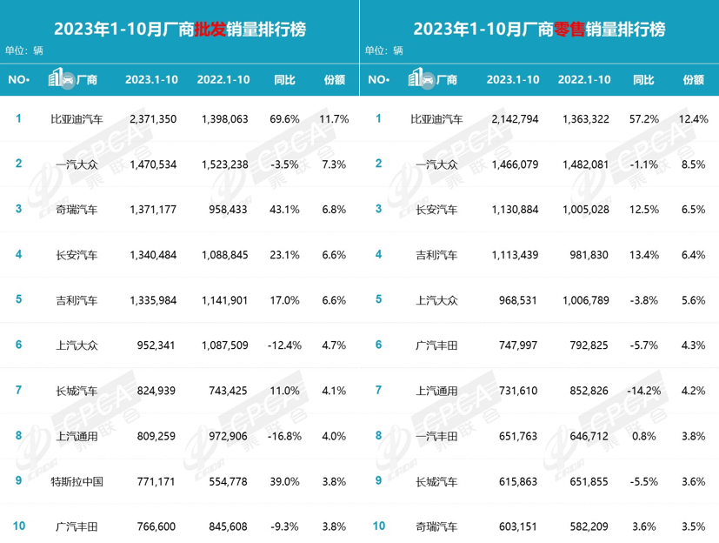Viewport: 719px width, 543px height.
Task: Select 同比 column header in wholesale table
Action: pyautogui.click(x=284, y=80)
